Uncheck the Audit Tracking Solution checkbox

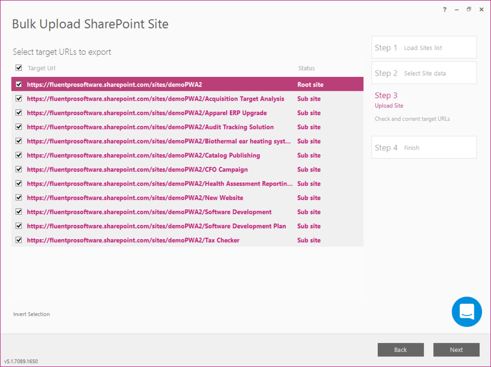pos(19,127)
